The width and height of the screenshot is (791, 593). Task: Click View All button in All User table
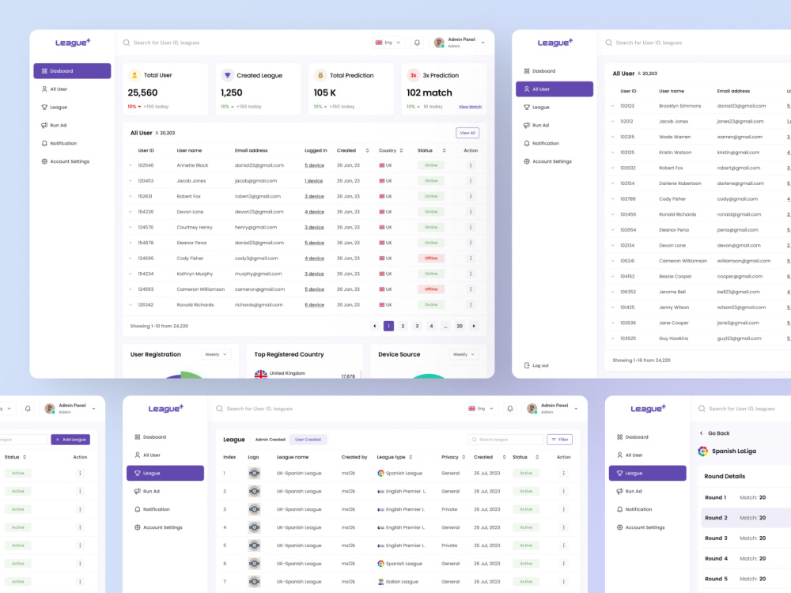467,133
